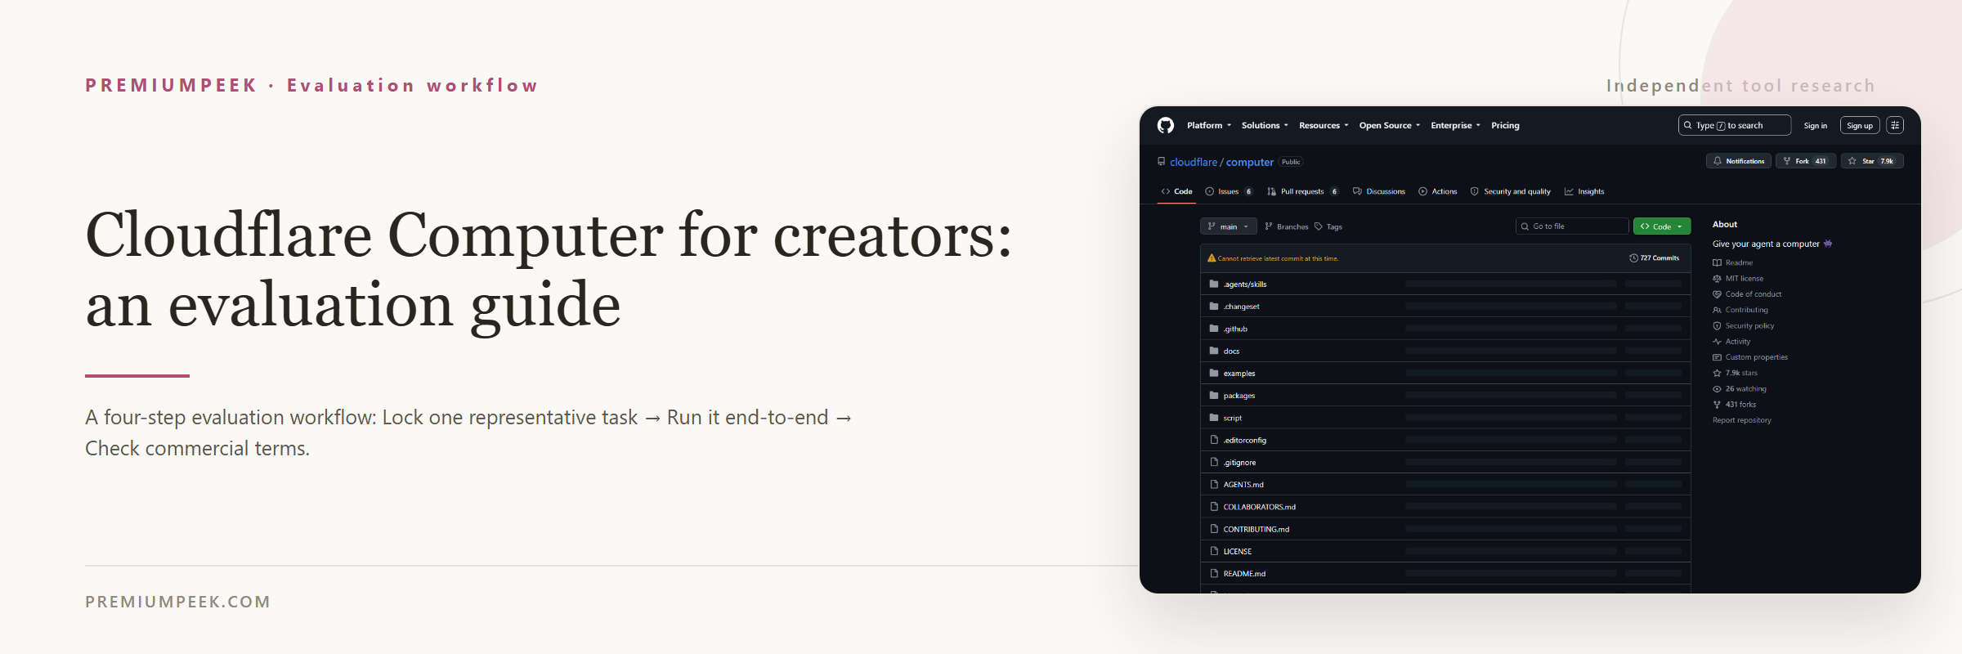Click the bell icon in Notifications
The height and width of the screenshot is (654, 1962).
[x=1718, y=161]
